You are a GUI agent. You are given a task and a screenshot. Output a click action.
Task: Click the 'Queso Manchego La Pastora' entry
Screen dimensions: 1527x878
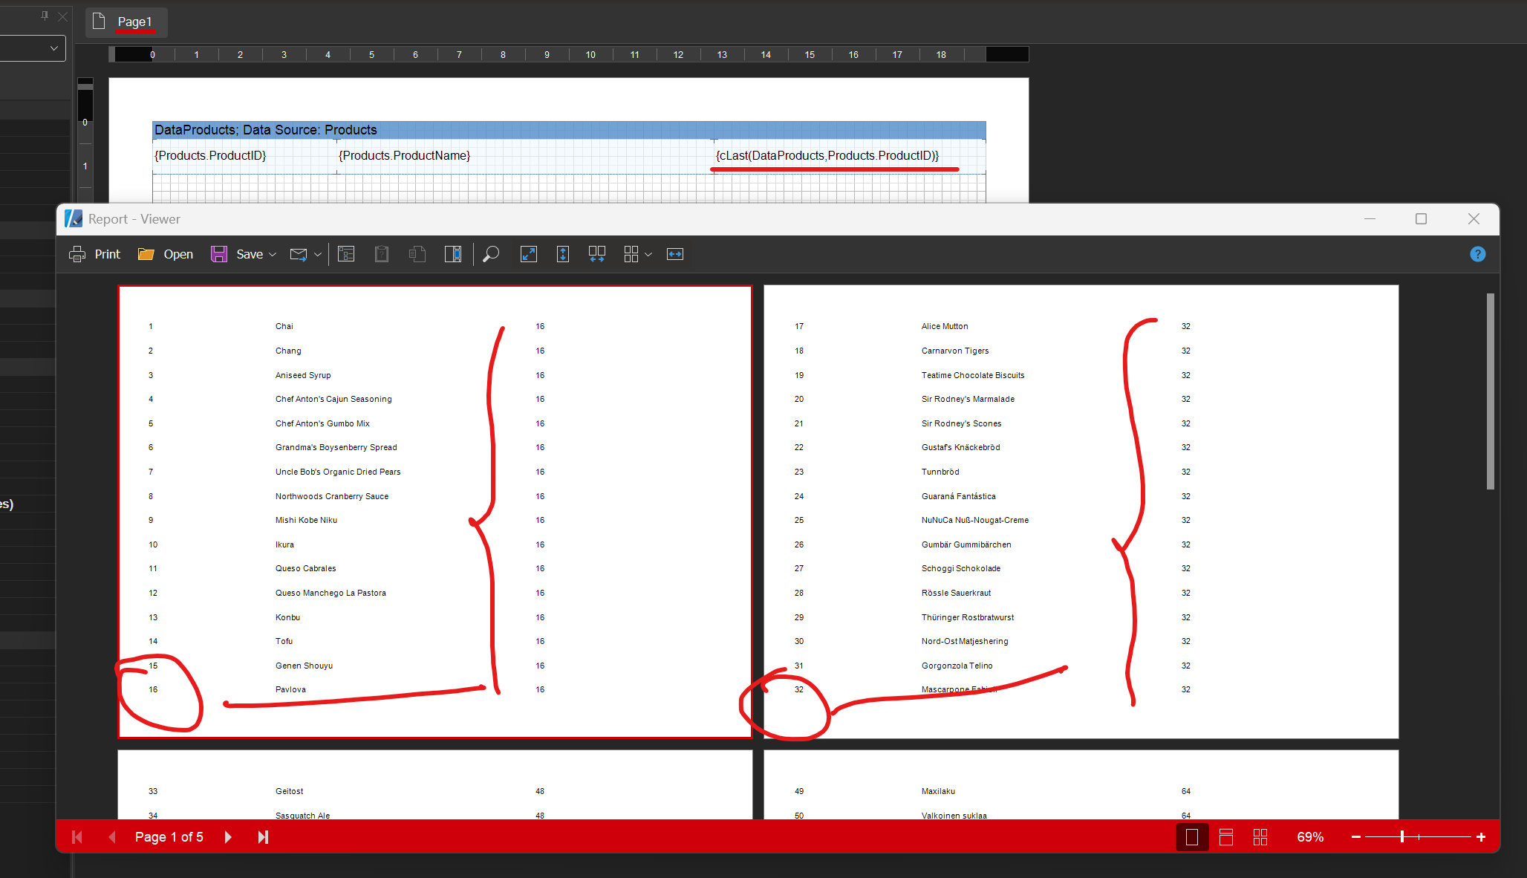click(x=331, y=593)
